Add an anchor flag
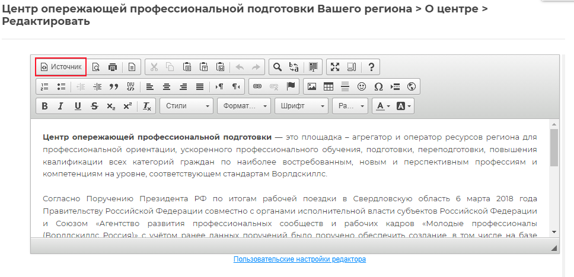The height and width of the screenshot is (277, 574). click(291, 86)
